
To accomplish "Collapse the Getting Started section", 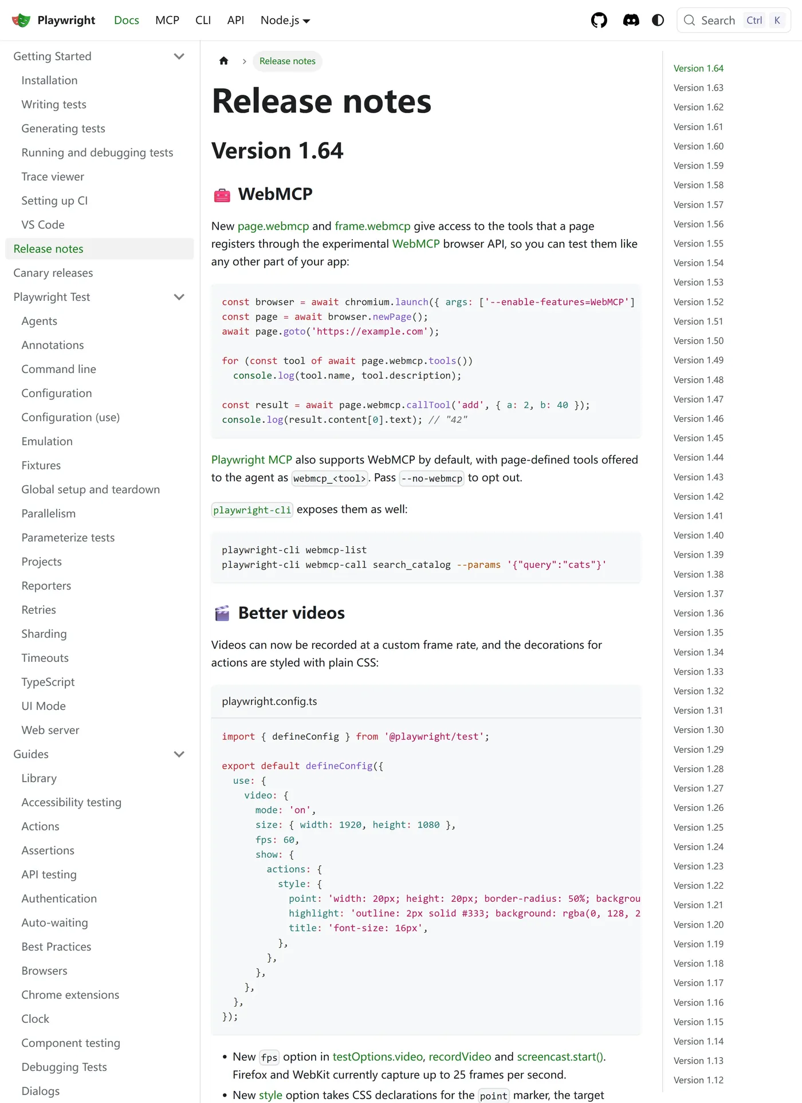I will pos(179,56).
